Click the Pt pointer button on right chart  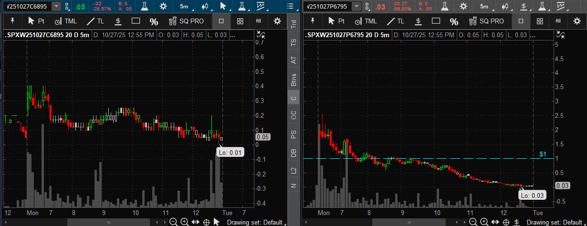337,21
